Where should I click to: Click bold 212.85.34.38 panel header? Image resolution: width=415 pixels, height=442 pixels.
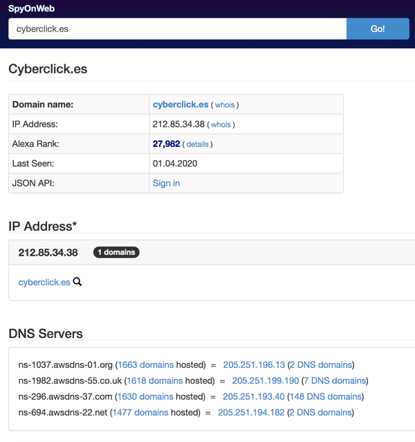[x=48, y=253]
